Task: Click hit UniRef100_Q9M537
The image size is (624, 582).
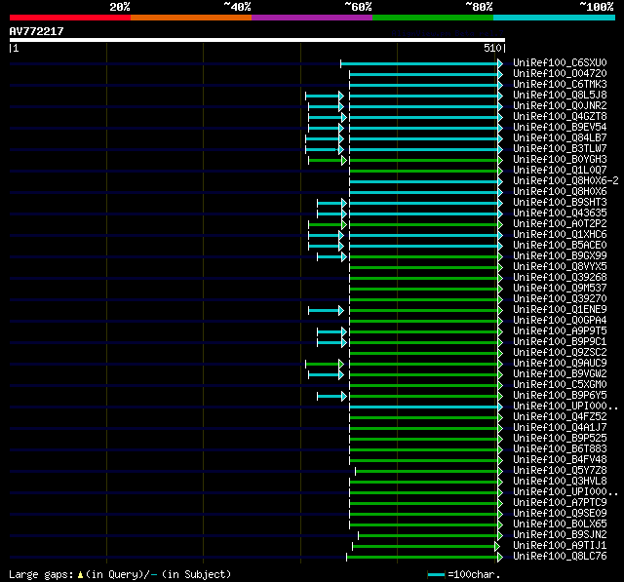Action: click(x=560, y=289)
